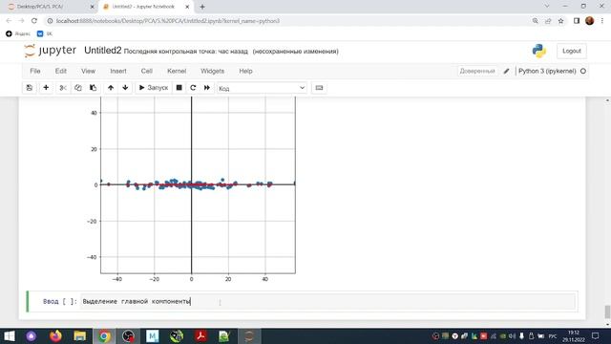Screen dimensions: 611x344
Task: Click the Python logo icon
Action: [x=539, y=51]
